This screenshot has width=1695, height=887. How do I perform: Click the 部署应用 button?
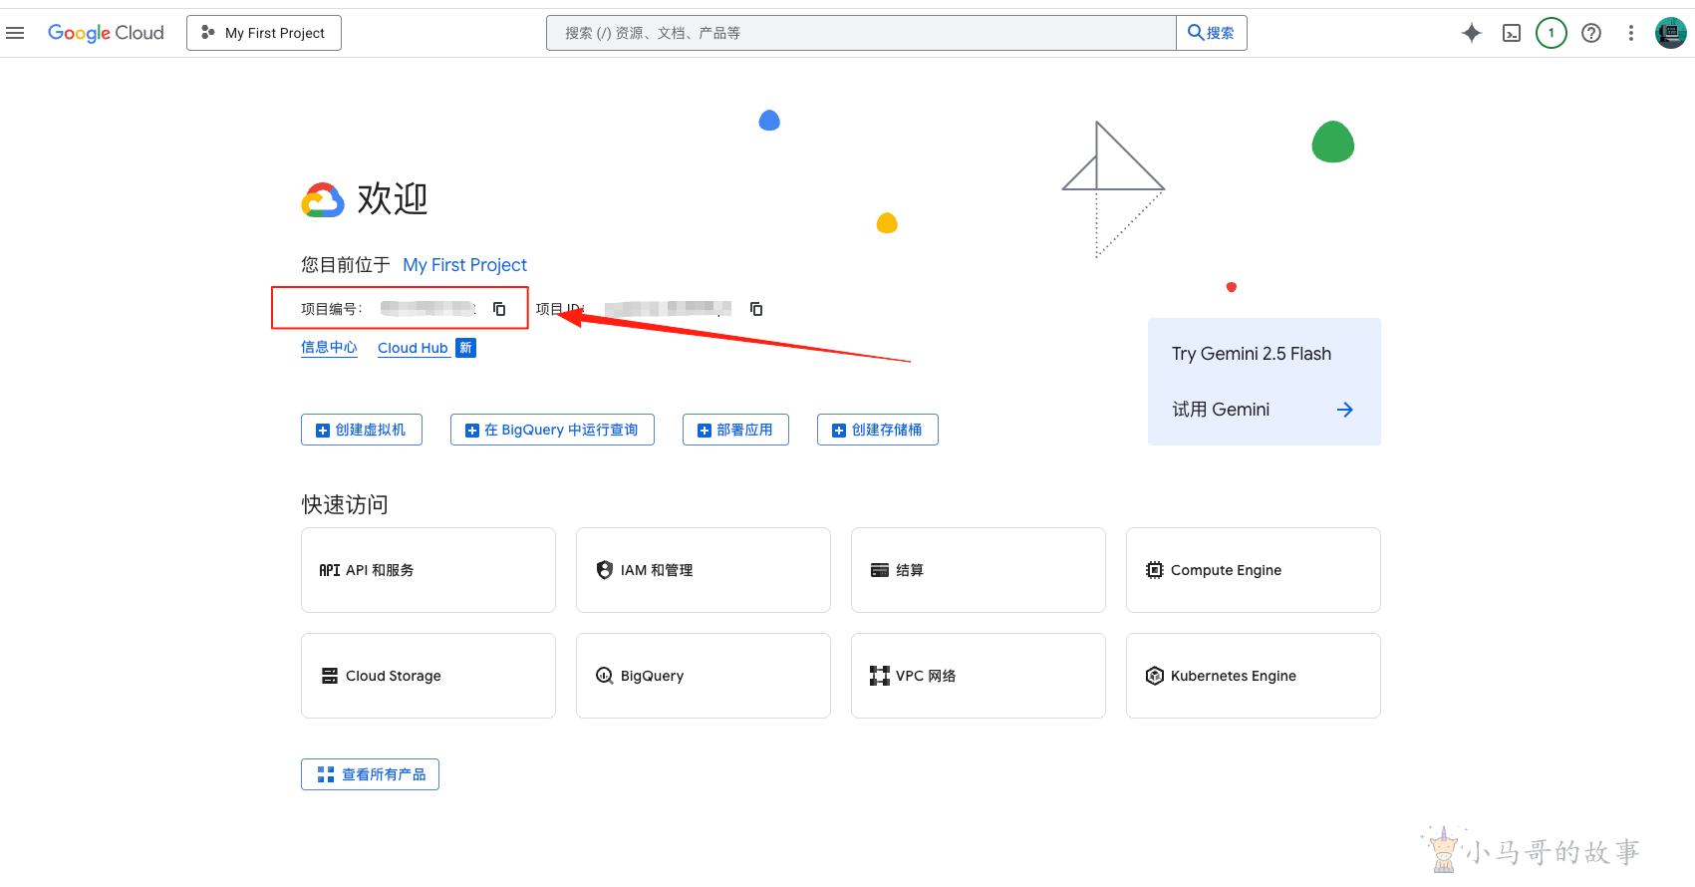[735, 430]
